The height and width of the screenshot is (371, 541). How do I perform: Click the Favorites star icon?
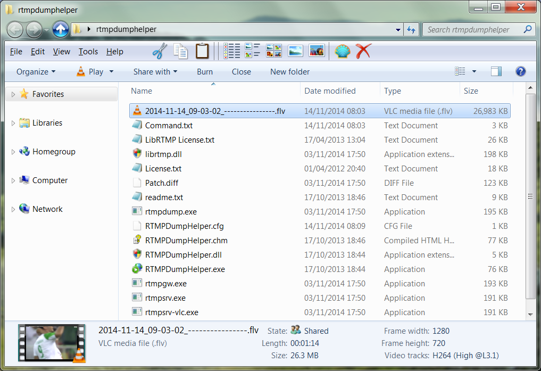[x=24, y=94]
